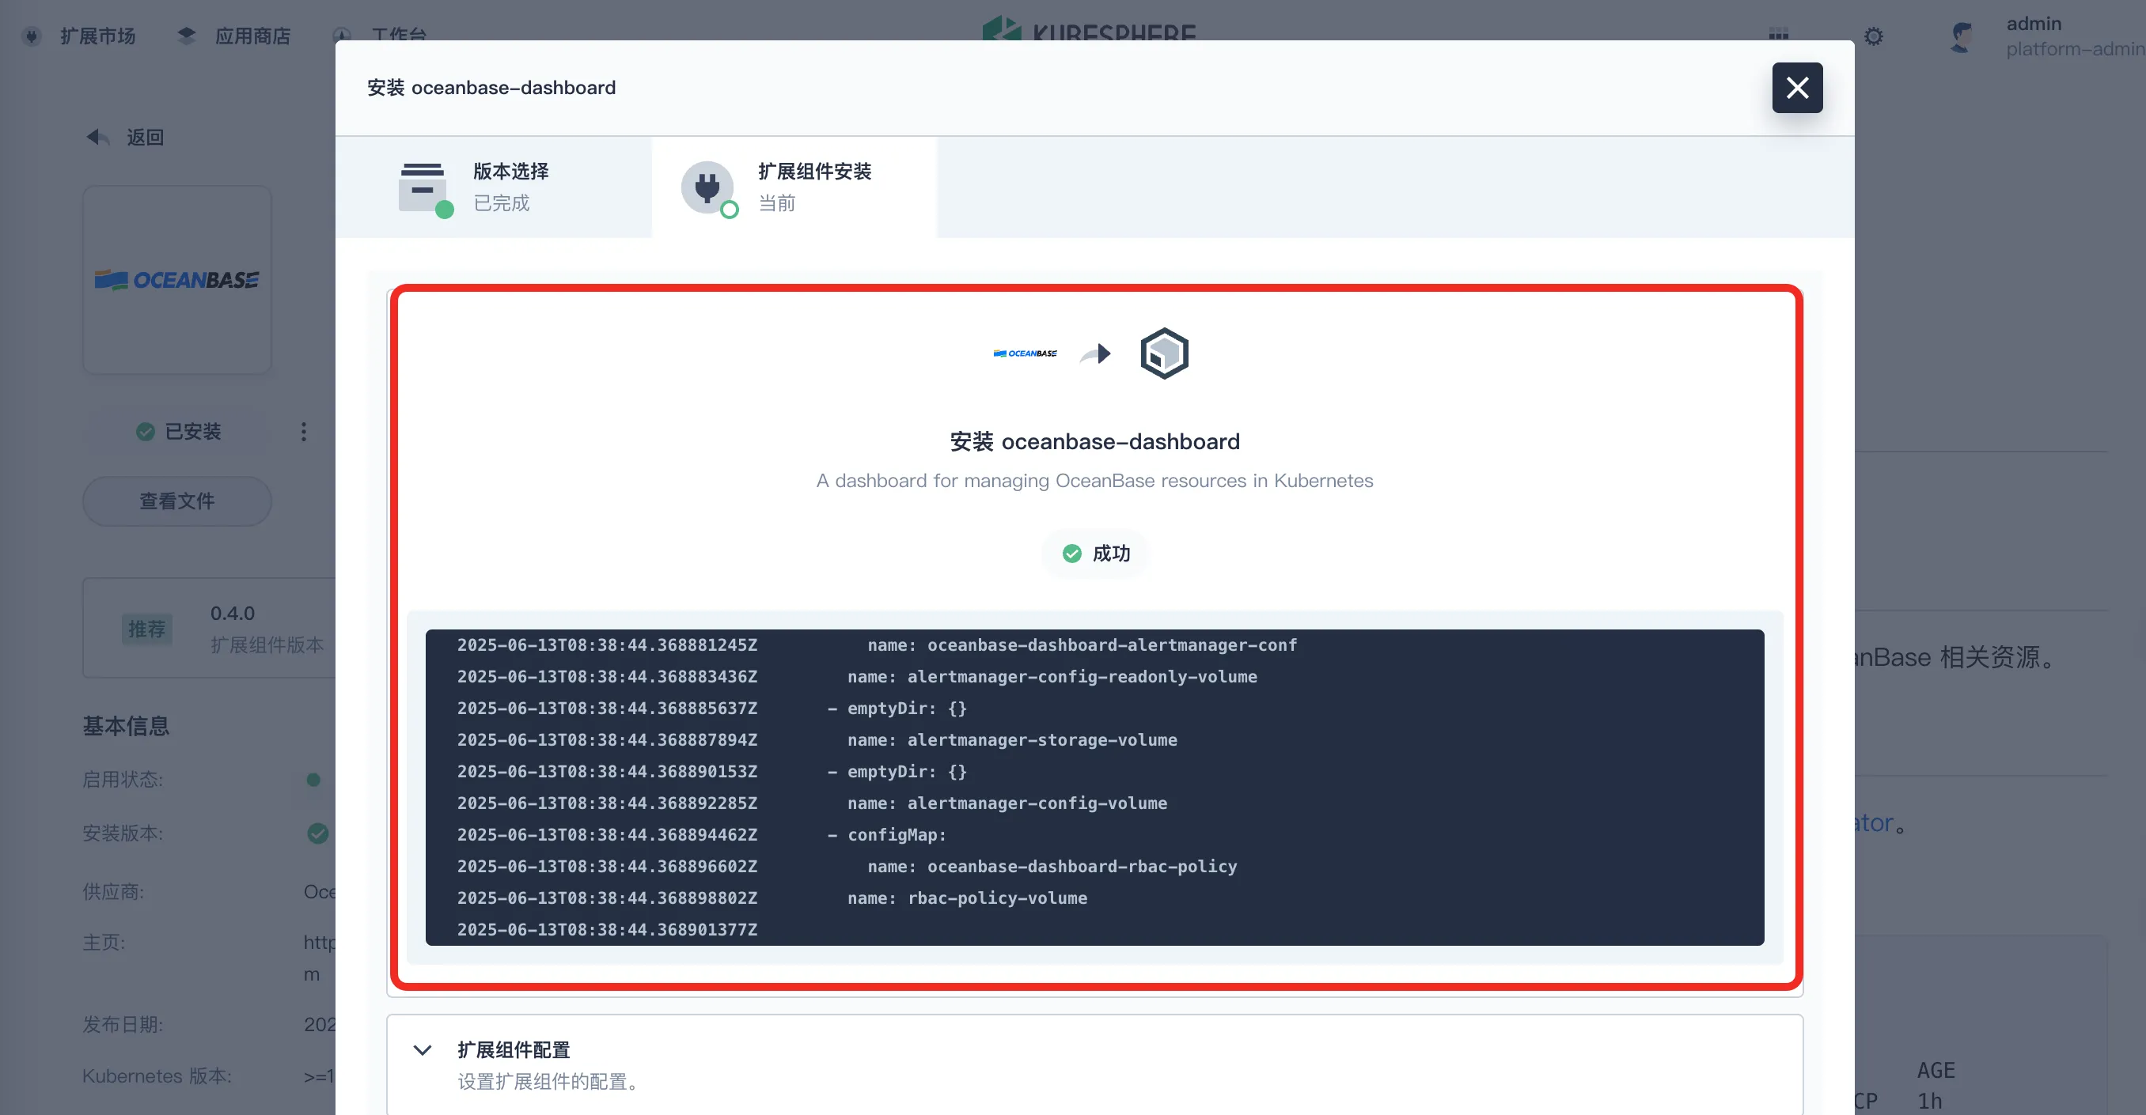
Task: Click the back arrow next to 返回
Action: pos(97,137)
